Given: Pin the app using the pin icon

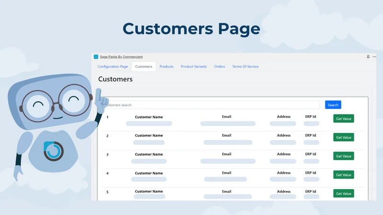Looking at the screenshot, I should coord(368,57).
